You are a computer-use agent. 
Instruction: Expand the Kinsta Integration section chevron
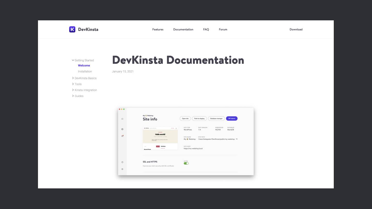point(73,90)
